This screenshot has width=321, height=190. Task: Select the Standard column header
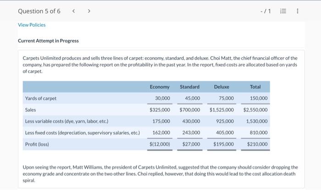click(189, 87)
